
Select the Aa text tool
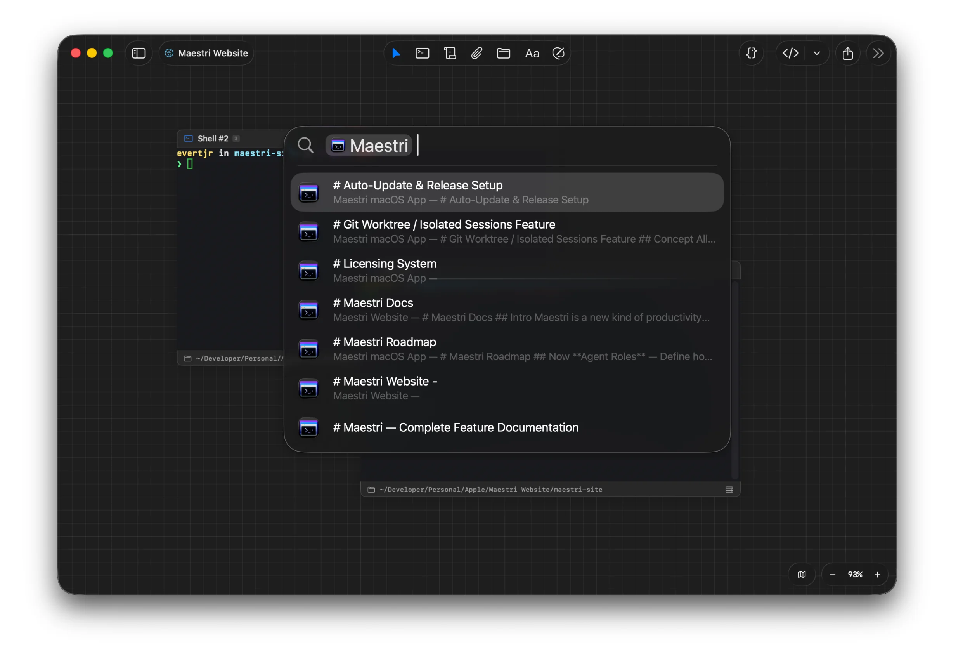tap(532, 53)
